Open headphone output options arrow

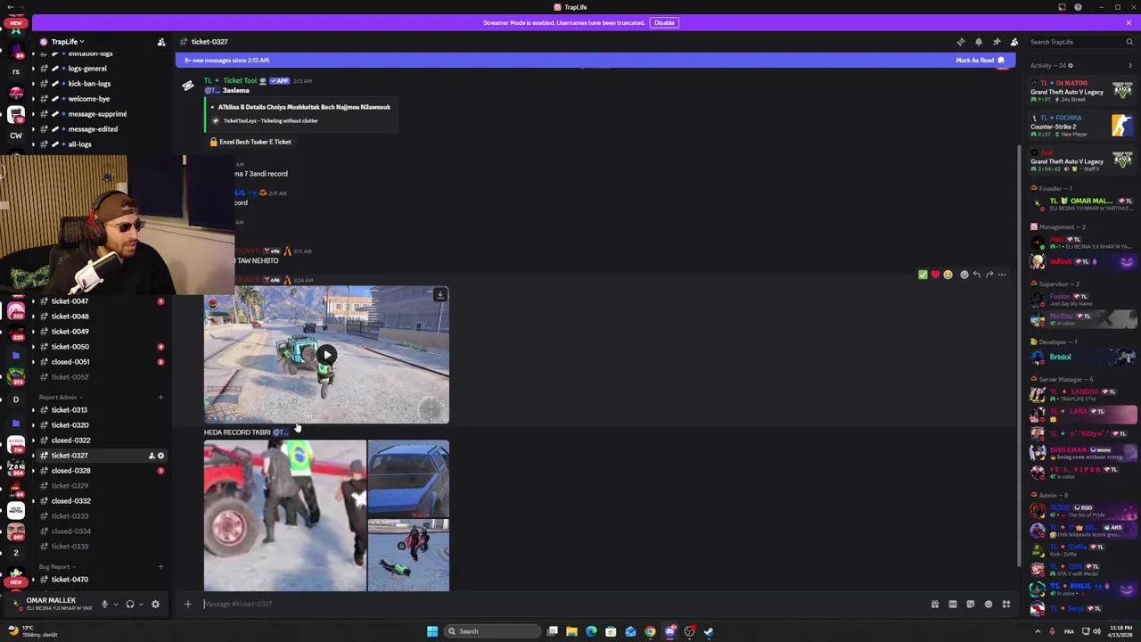[x=141, y=605]
